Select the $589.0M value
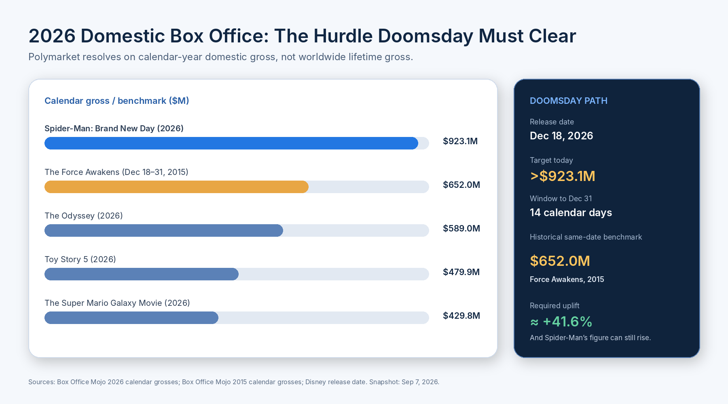 (x=461, y=228)
